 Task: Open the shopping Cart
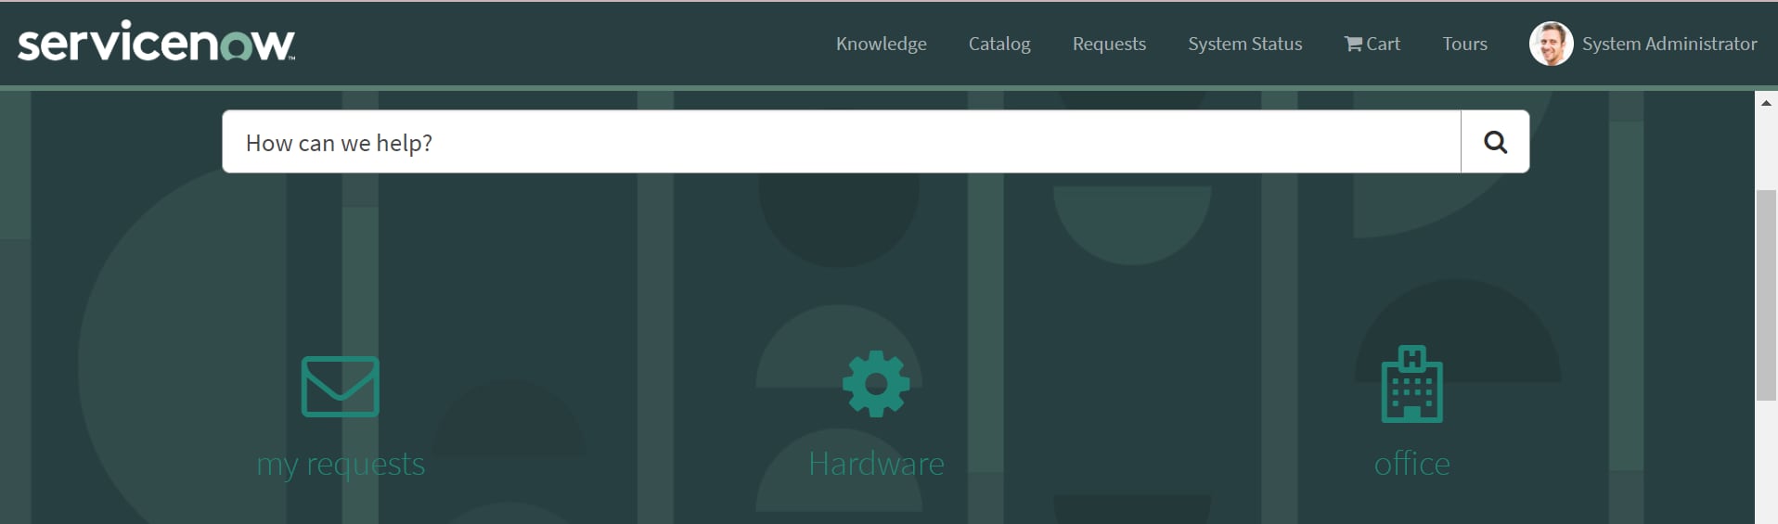click(x=1372, y=44)
